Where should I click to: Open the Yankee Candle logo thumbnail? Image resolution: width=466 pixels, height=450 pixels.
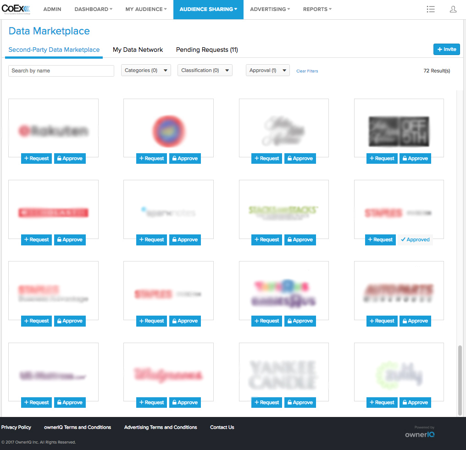pos(283,375)
